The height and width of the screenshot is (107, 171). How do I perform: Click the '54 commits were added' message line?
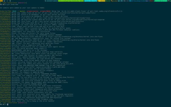pyautogui.click(x=22, y=8)
